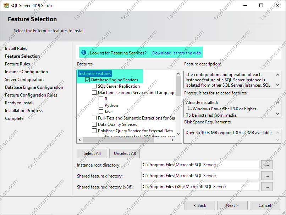Click the Features list vertical scrollbar thumb
The height and width of the screenshot is (215, 286).
coord(178,86)
